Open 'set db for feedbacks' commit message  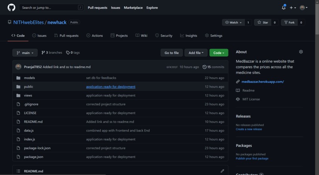[x=101, y=78]
